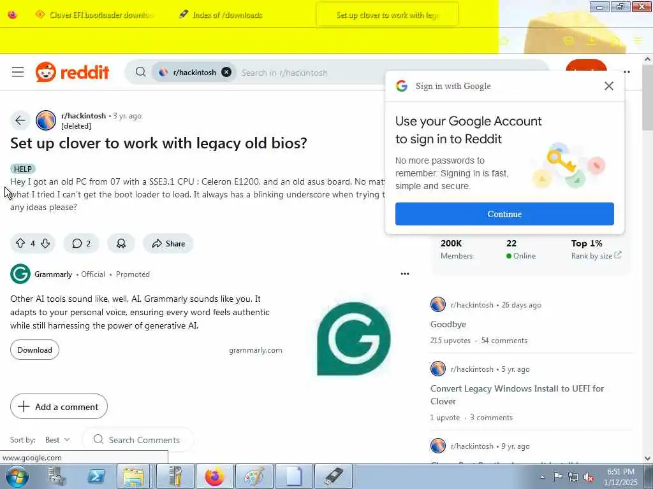Share the post
This screenshot has width=653, height=489.
point(168,243)
